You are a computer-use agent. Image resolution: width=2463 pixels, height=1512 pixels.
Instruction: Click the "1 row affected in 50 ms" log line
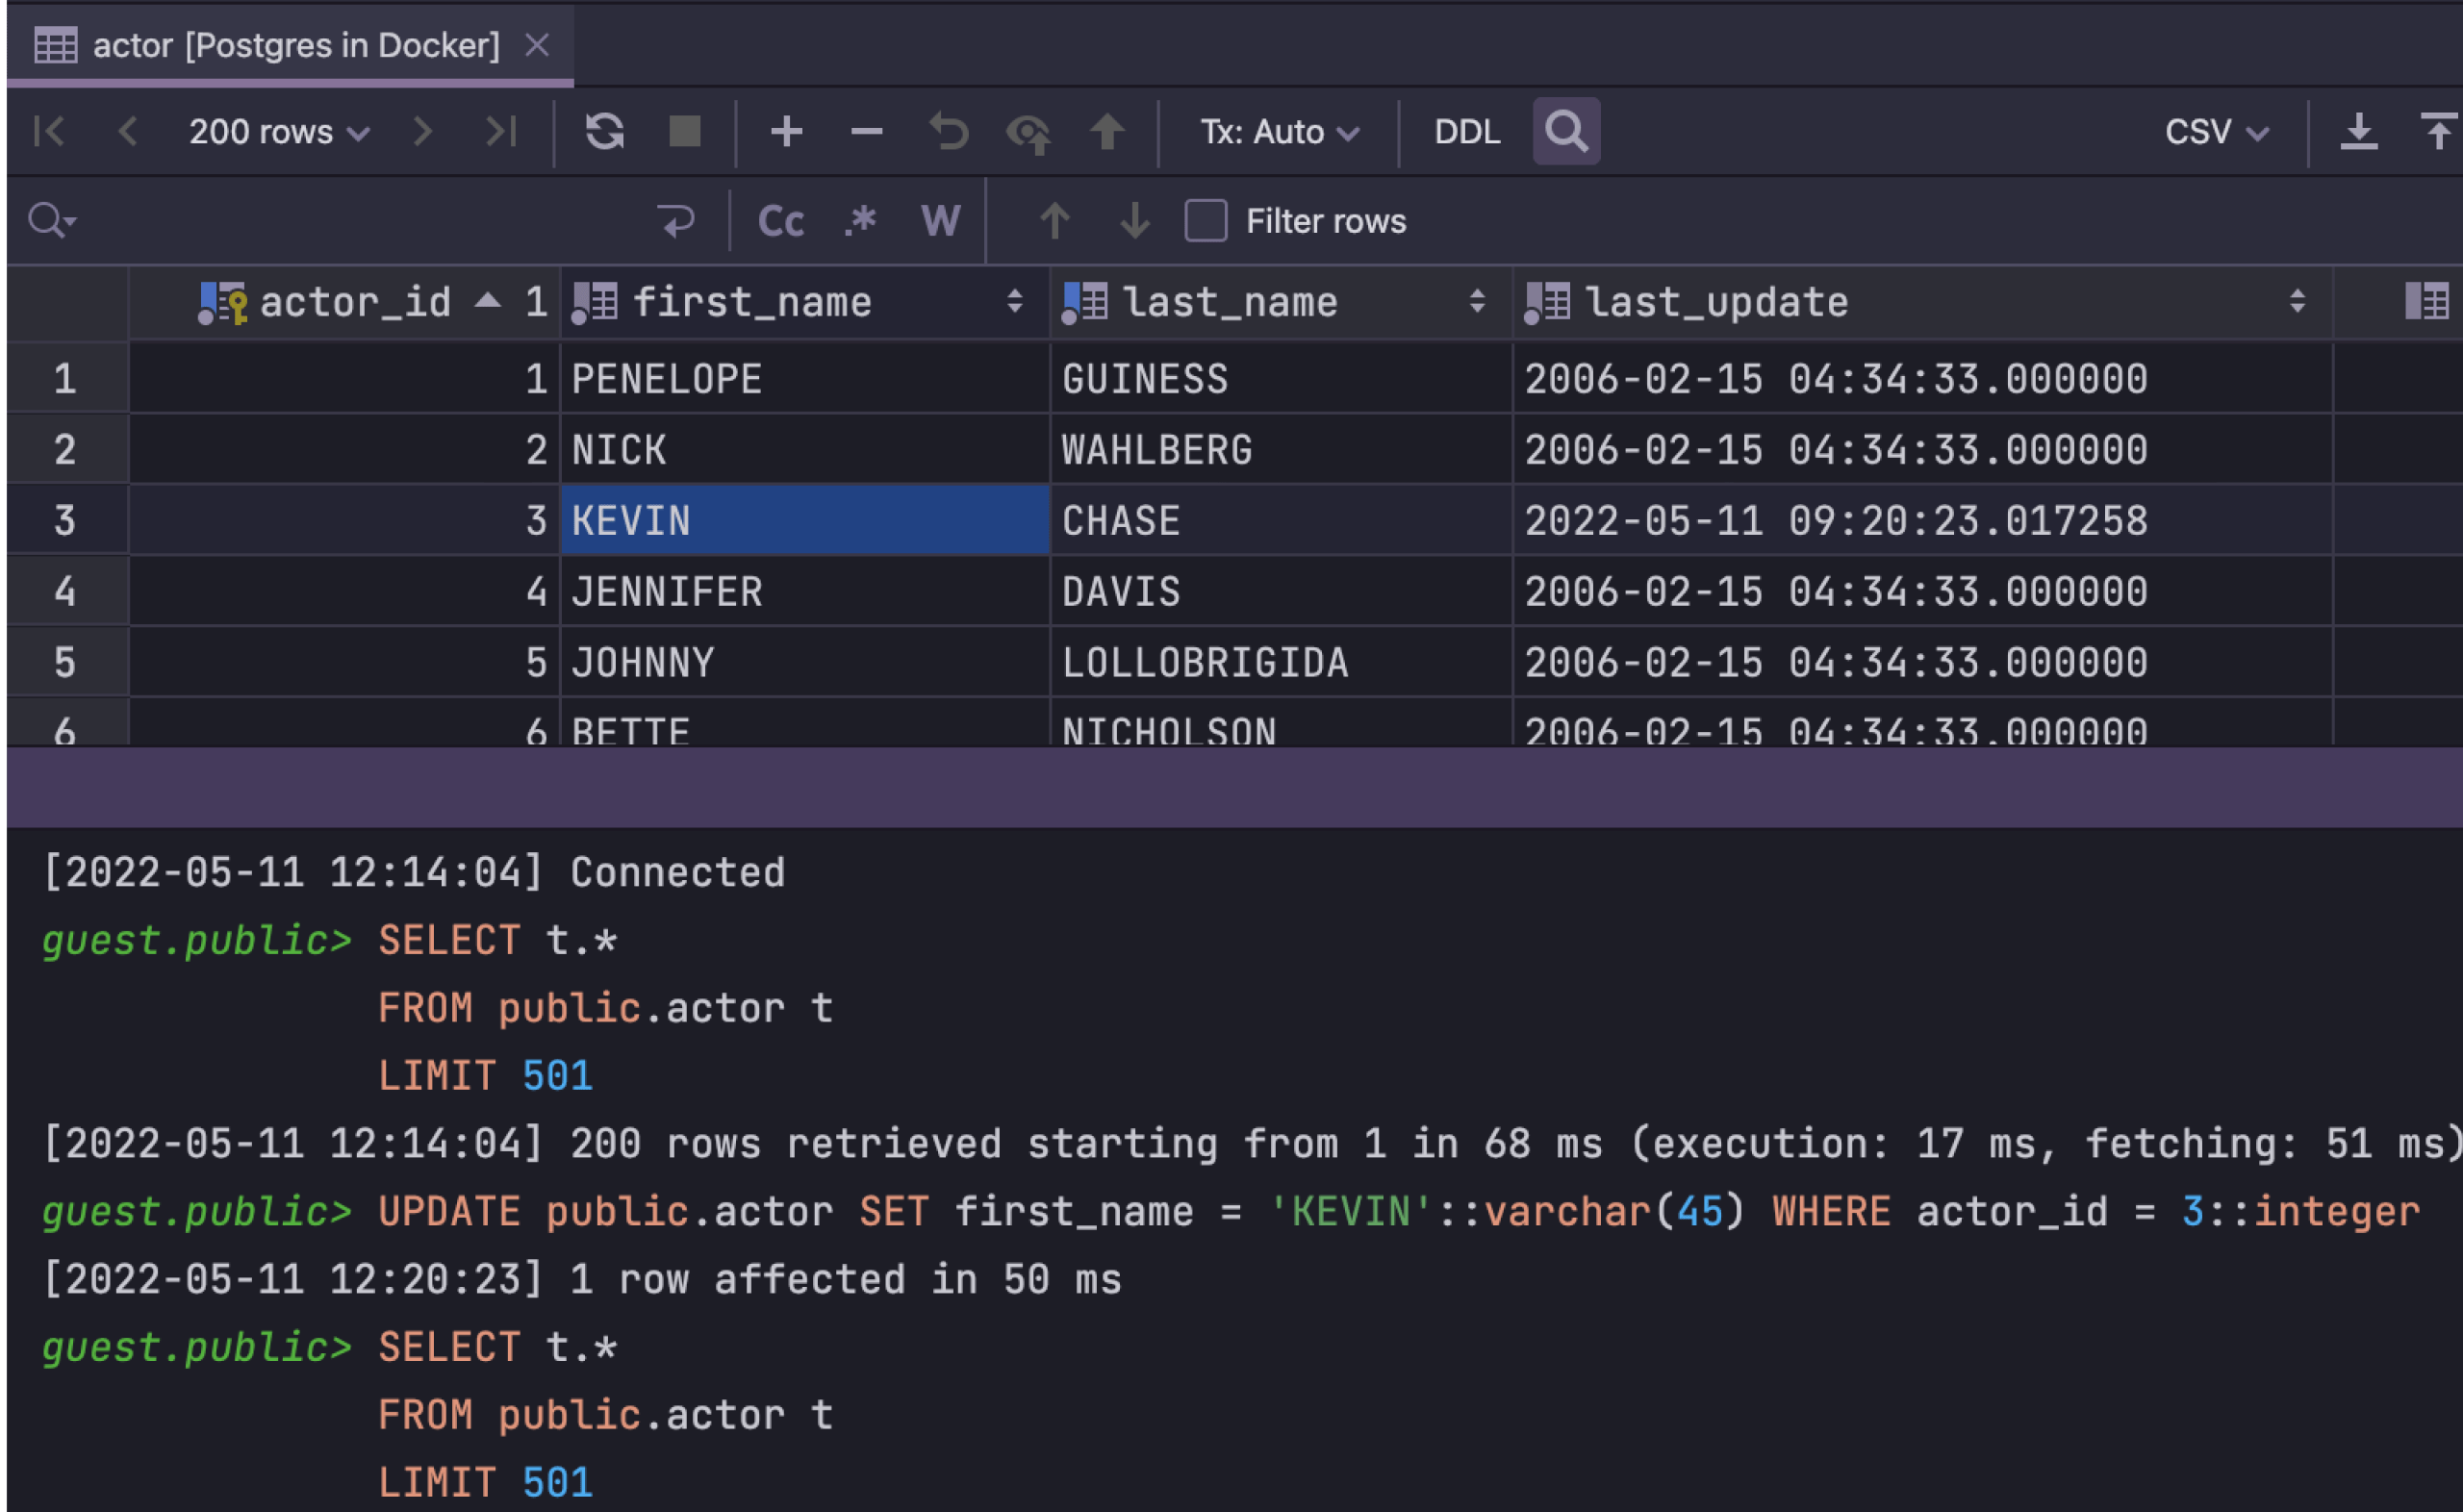845,1279
